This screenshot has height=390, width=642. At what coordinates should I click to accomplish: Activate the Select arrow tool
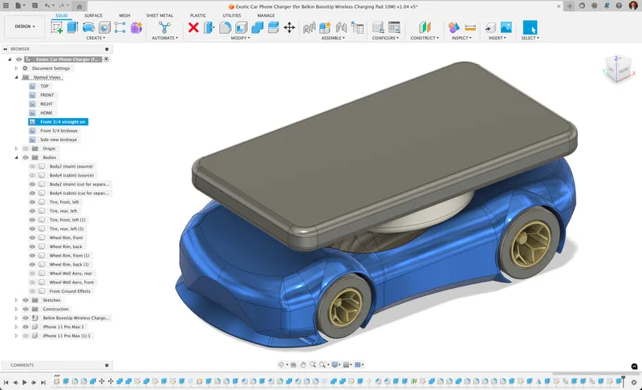coord(530,27)
